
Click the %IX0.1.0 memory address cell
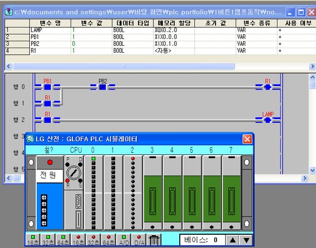pos(174,44)
